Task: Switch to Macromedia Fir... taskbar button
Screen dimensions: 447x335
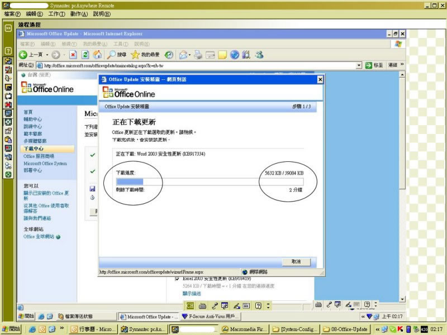Action: [x=244, y=329]
